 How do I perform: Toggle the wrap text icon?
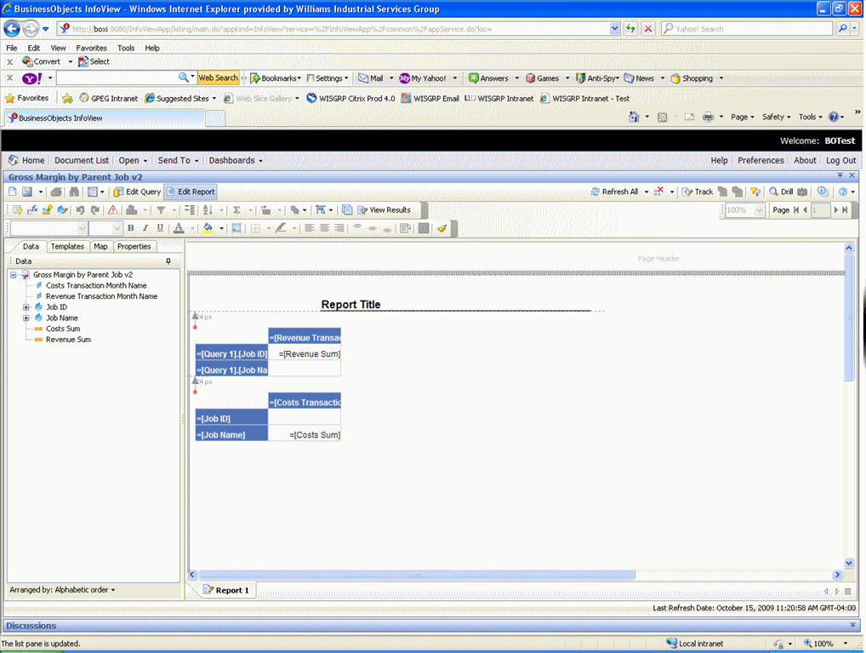(405, 228)
